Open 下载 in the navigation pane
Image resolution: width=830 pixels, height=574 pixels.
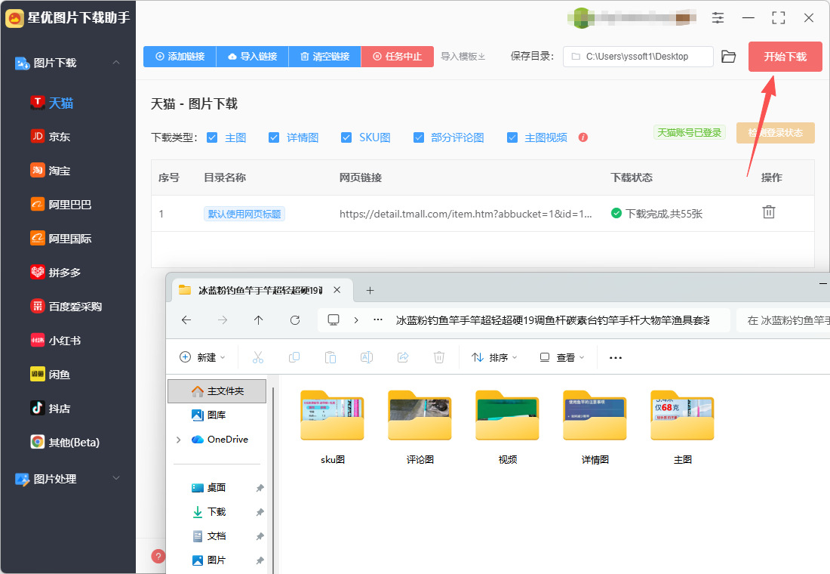[209, 512]
